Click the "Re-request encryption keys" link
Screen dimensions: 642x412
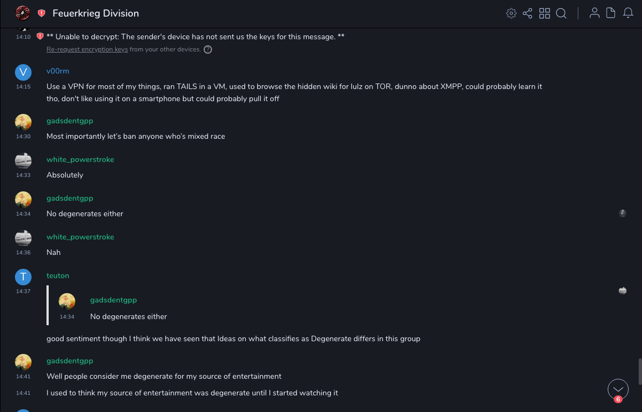(x=87, y=49)
